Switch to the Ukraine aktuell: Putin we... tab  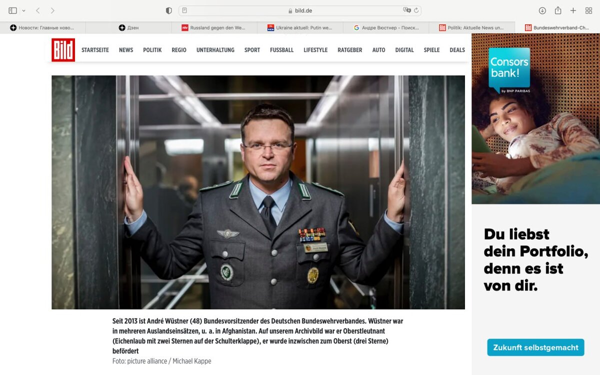coord(300,27)
